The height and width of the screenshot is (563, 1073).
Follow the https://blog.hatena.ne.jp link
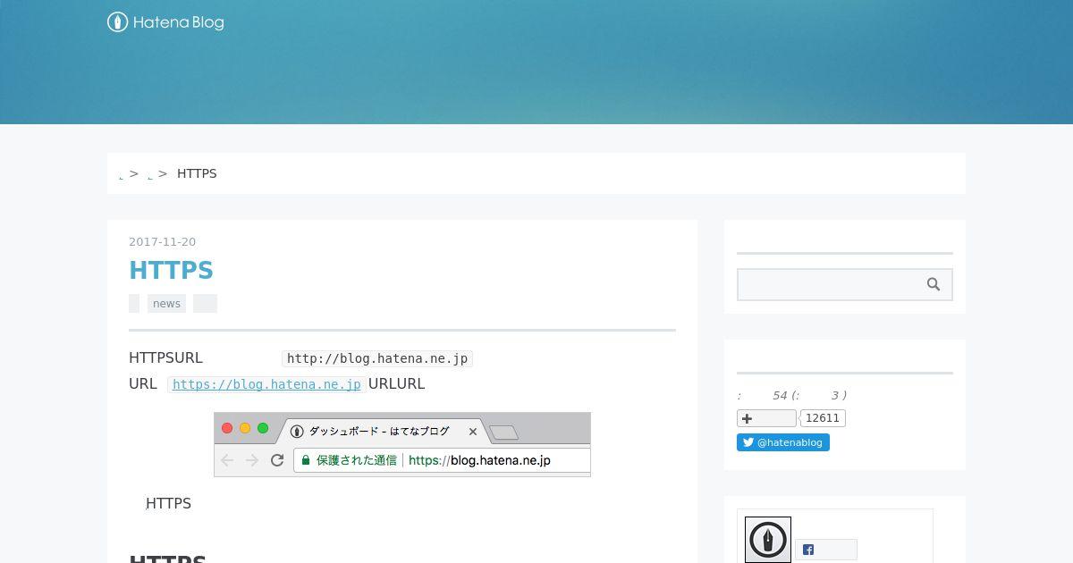pyautogui.click(x=266, y=384)
